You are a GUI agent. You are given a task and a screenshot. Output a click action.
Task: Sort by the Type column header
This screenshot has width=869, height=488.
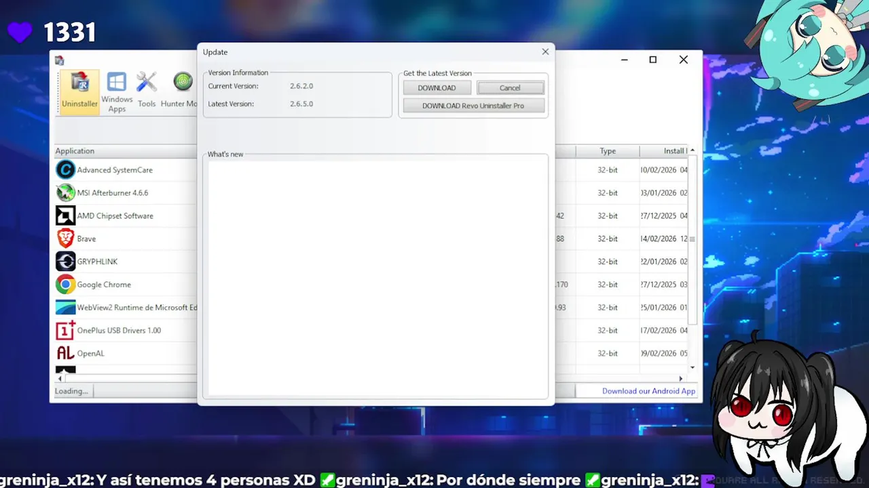pos(608,151)
